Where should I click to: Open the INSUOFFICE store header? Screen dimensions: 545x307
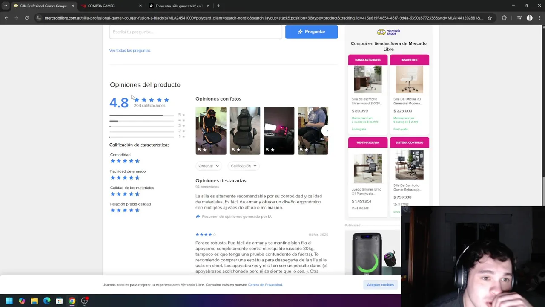(409, 60)
